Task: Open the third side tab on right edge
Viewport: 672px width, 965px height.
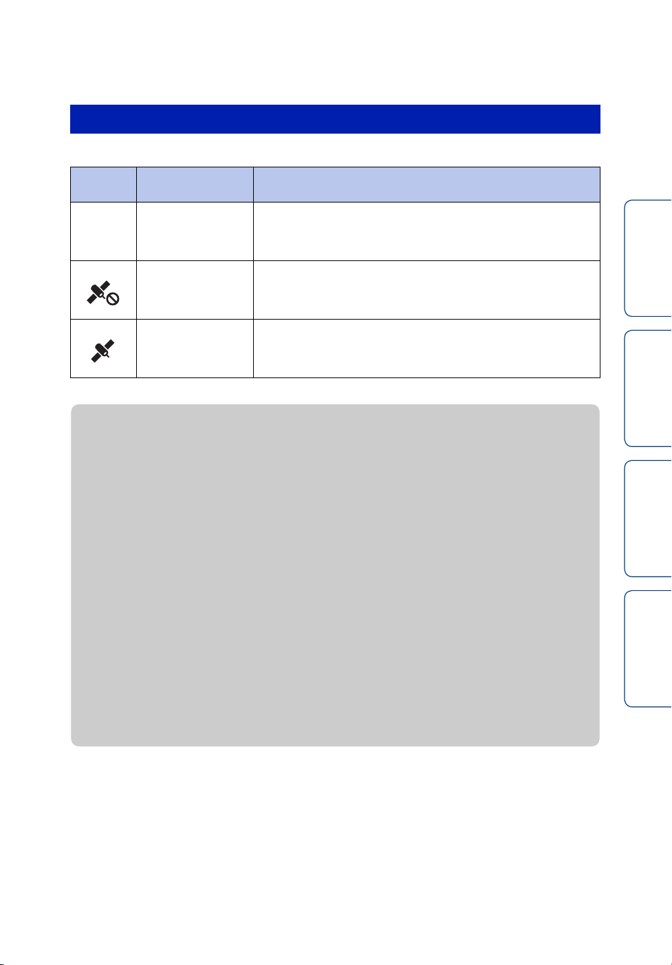Action: click(648, 518)
